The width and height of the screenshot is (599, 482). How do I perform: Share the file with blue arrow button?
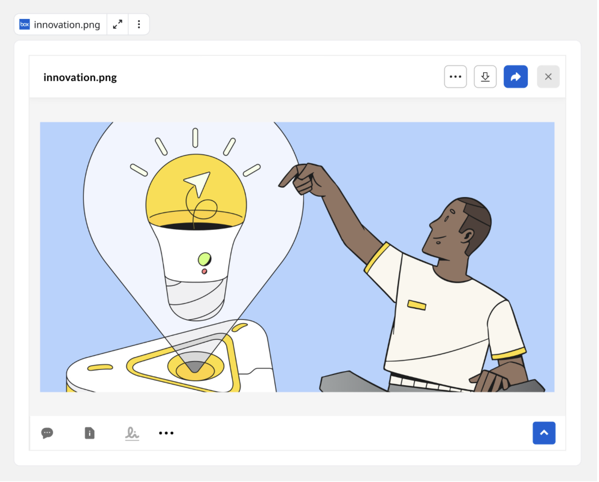(515, 77)
